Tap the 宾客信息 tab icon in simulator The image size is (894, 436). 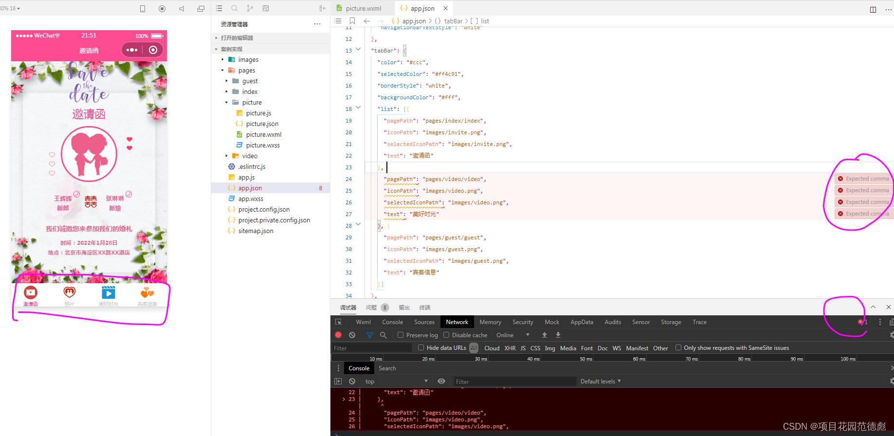coord(147,292)
